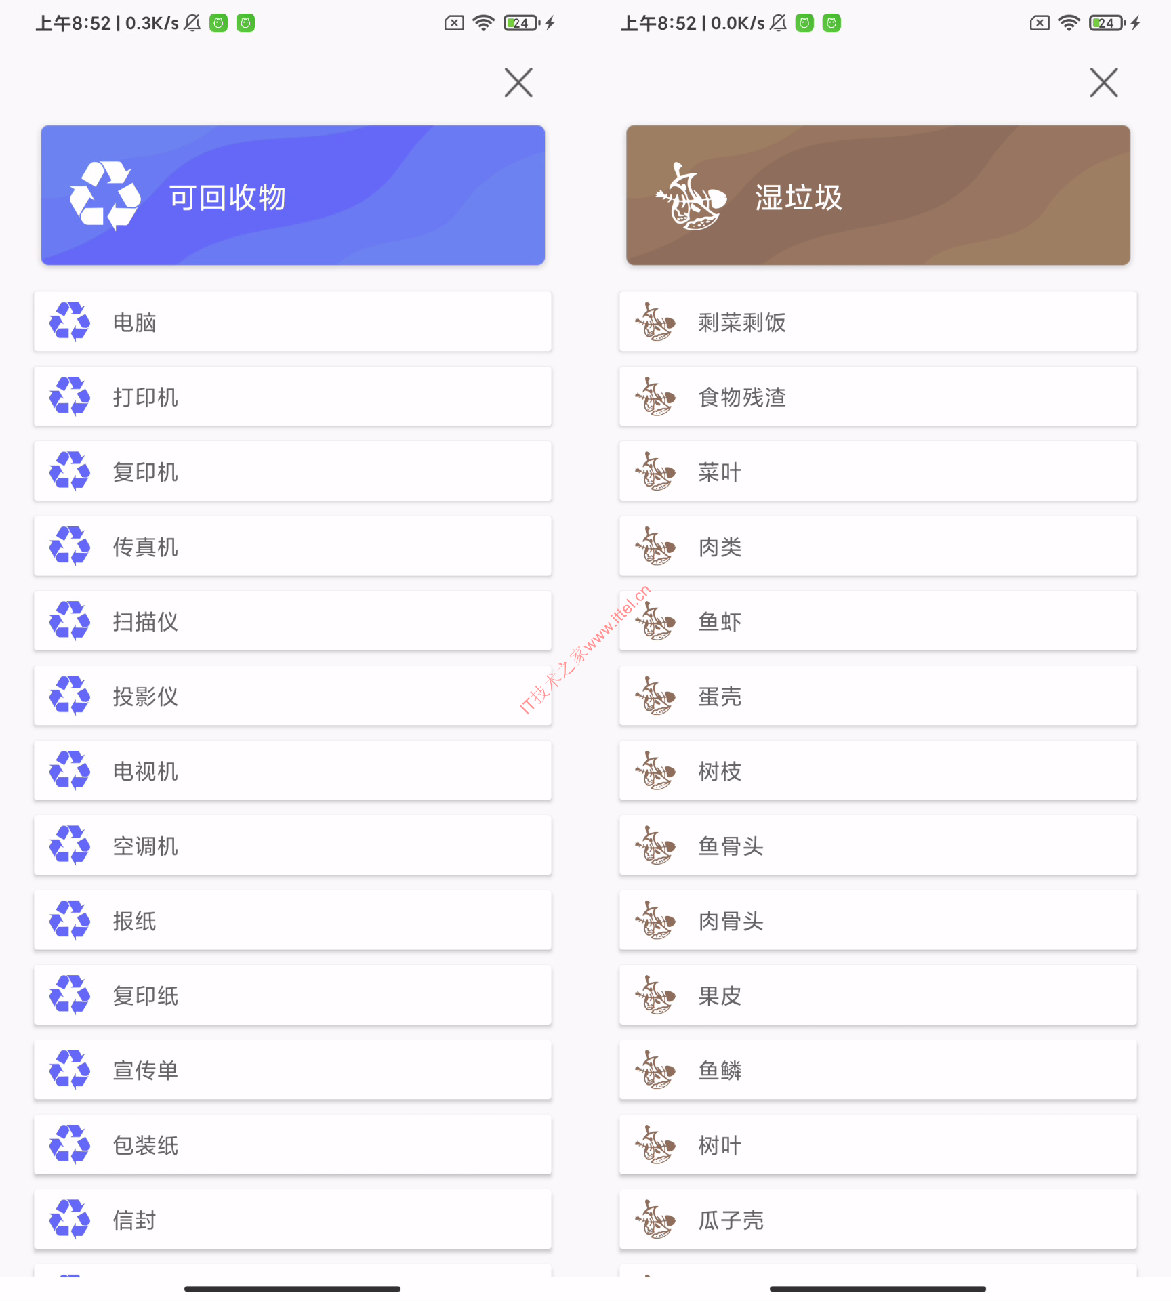Tap the wet-waste icon beside 果皮

click(655, 995)
